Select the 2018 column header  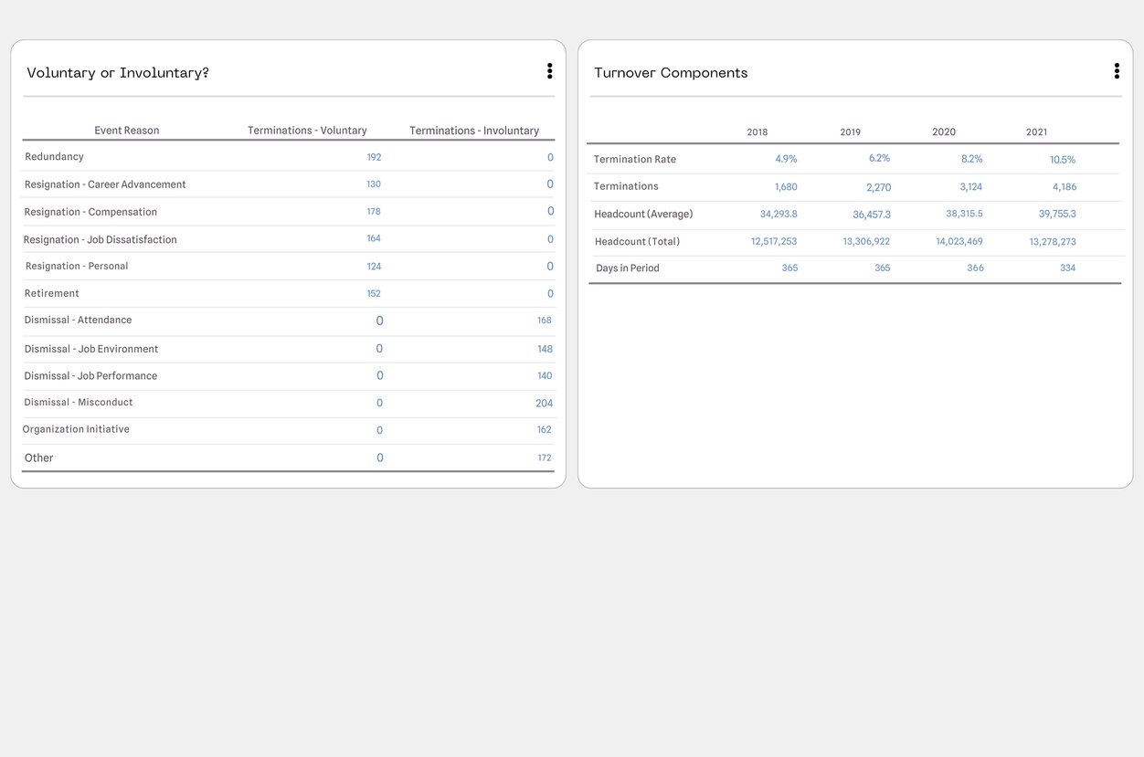[x=757, y=131]
